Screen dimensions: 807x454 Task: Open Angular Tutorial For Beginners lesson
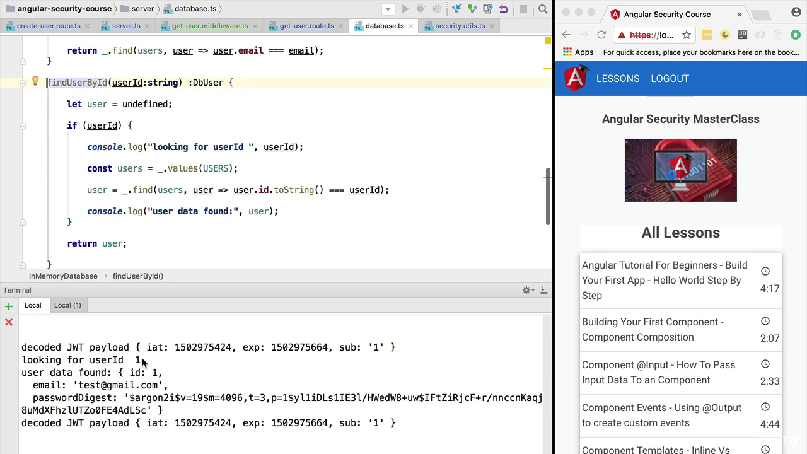681,281
